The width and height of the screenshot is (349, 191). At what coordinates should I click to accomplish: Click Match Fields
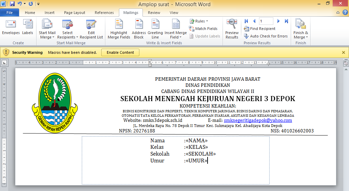click(203, 29)
